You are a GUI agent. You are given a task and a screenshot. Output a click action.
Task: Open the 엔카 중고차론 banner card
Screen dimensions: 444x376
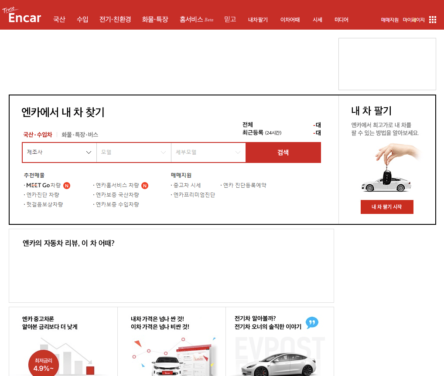tap(63, 342)
